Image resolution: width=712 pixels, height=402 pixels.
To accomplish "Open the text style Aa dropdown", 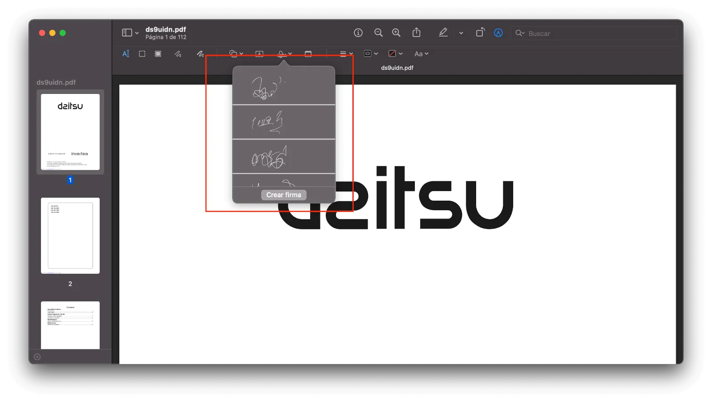I will tap(421, 54).
